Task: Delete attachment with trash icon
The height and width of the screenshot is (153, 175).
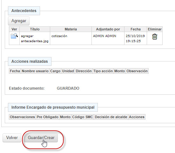Action: pos(155,37)
